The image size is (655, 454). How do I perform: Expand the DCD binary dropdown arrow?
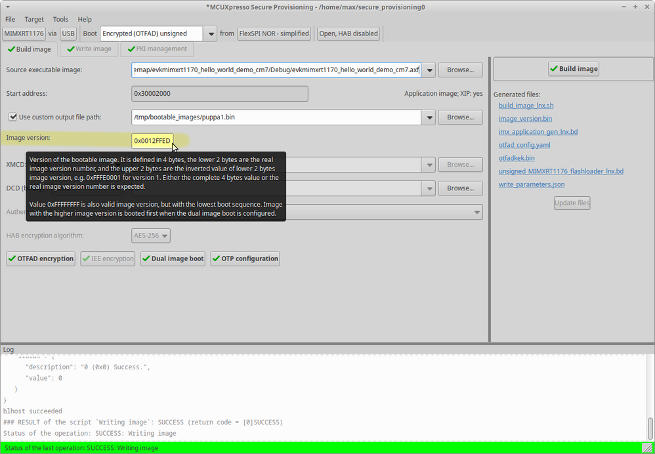point(429,188)
